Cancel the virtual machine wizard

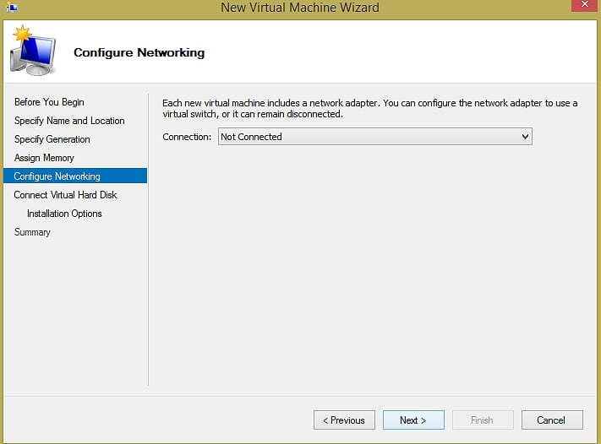[x=551, y=420]
